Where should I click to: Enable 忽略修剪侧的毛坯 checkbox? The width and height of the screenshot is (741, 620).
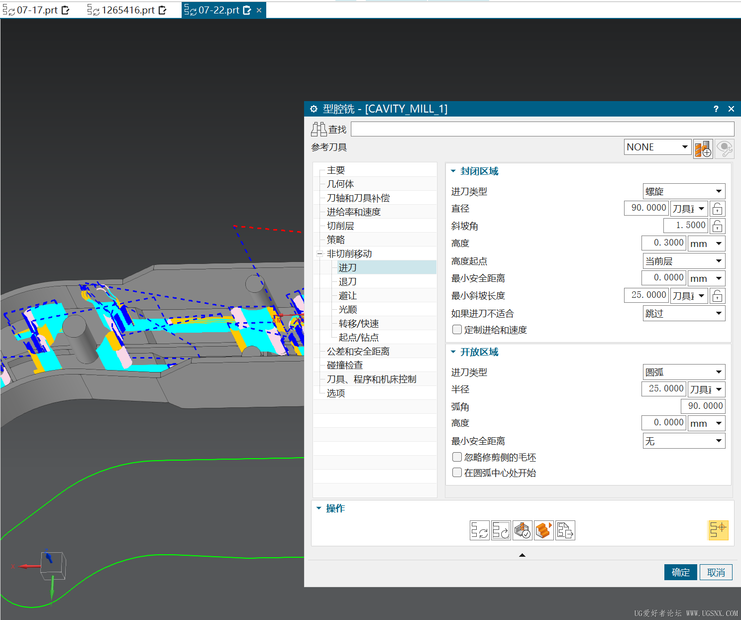457,457
